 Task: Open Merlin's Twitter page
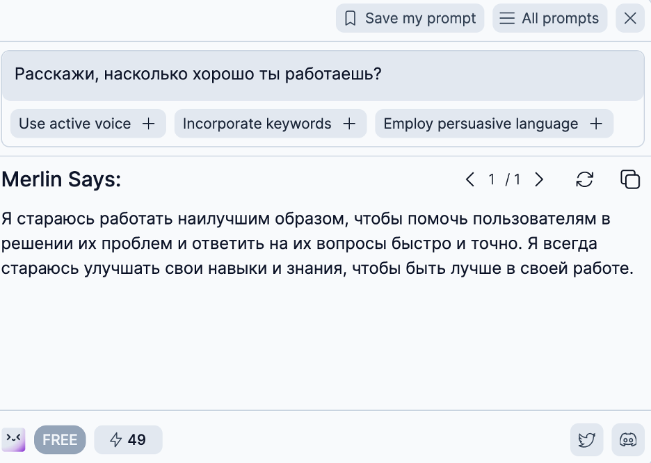587,440
